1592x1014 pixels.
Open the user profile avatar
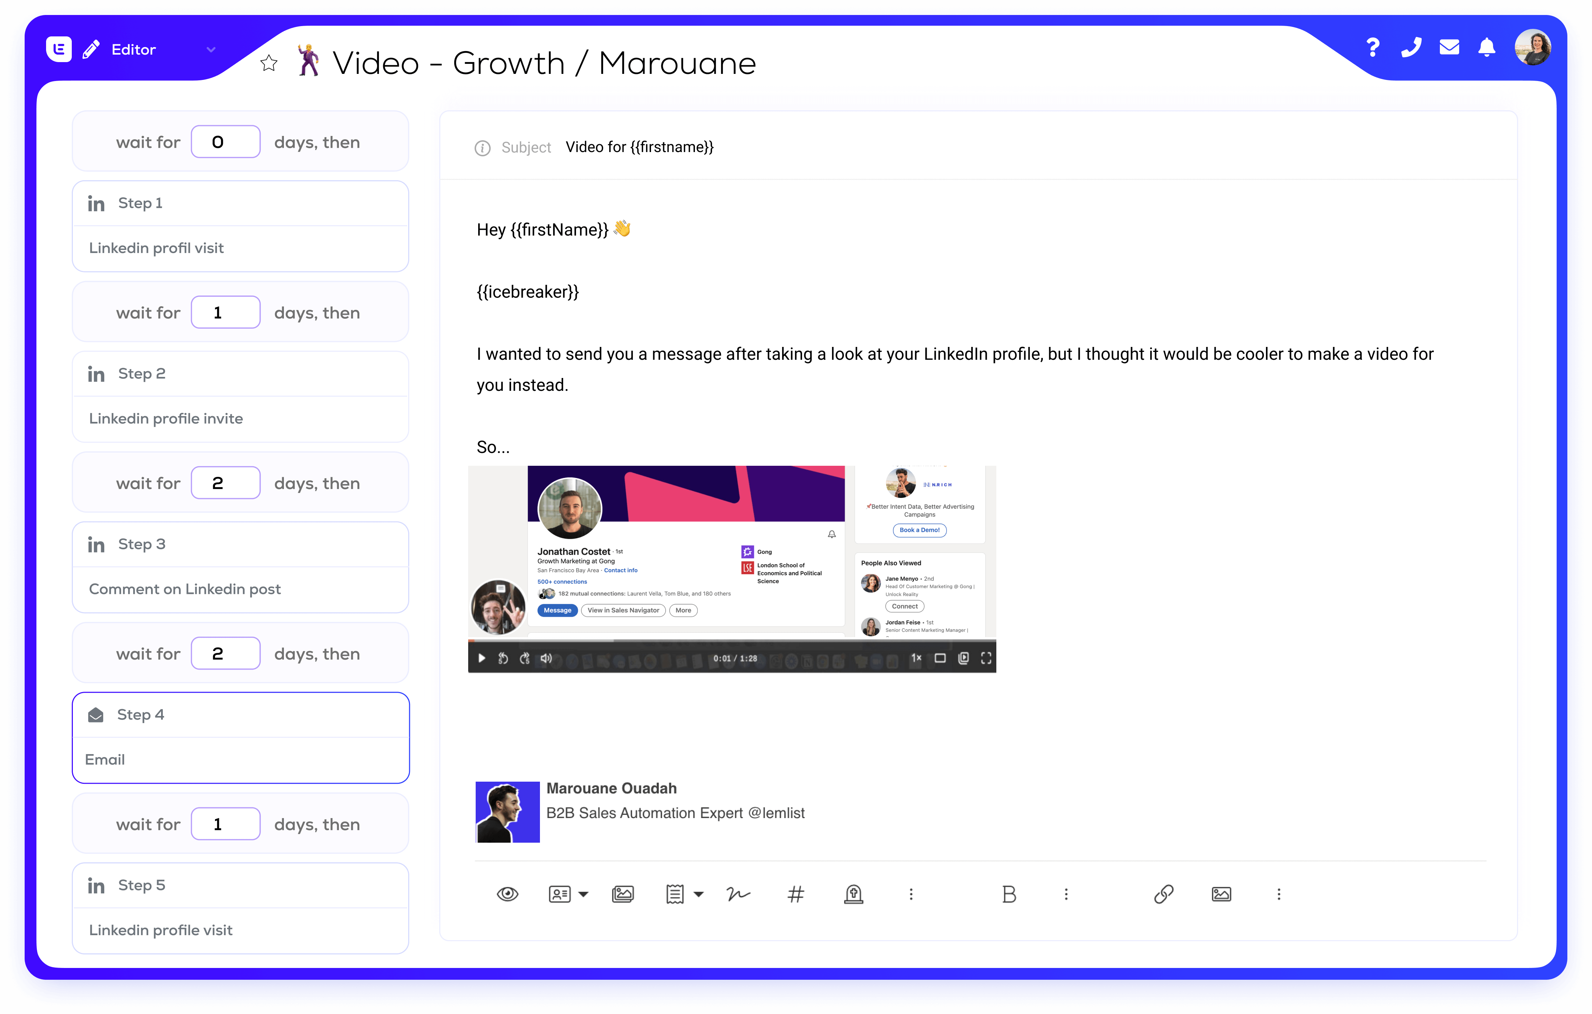coord(1532,47)
